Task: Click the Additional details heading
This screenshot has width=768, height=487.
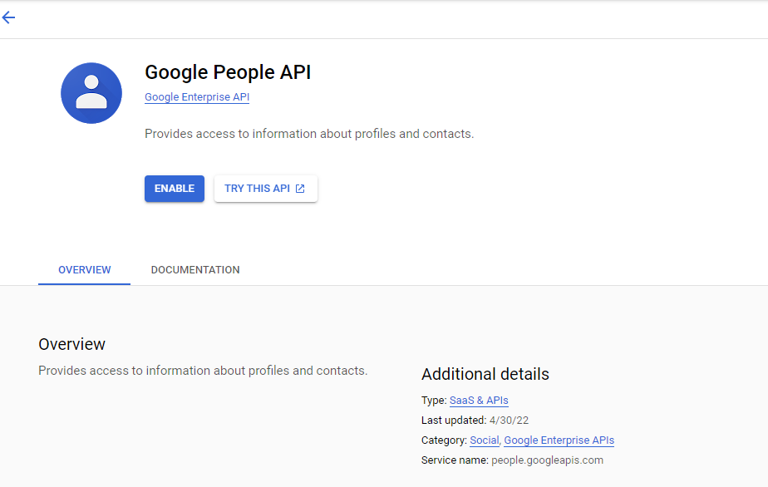Action: point(485,374)
